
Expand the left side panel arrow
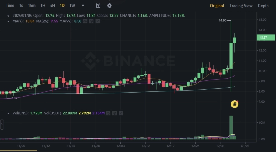pyautogui.click(x=2, y=124)
